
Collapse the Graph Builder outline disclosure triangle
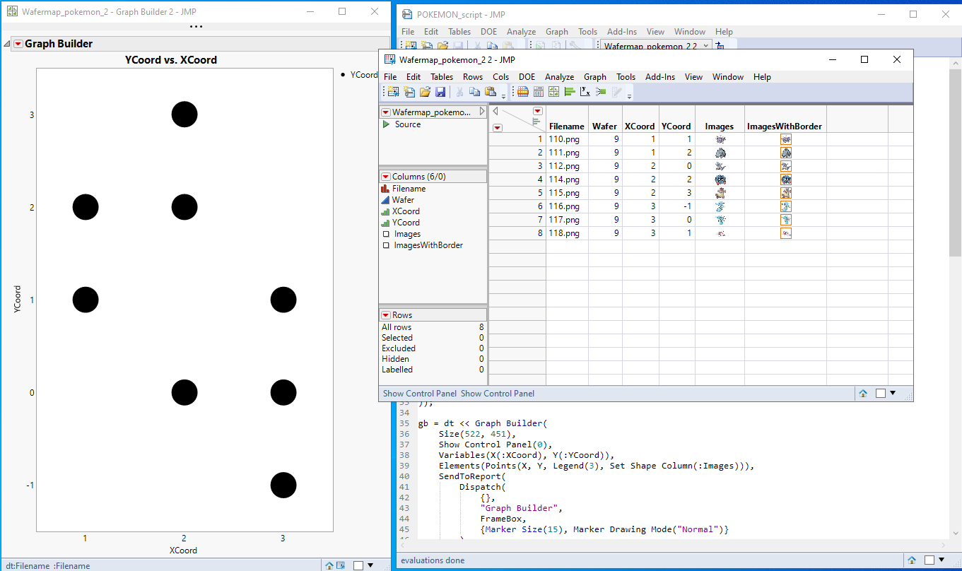7,44
